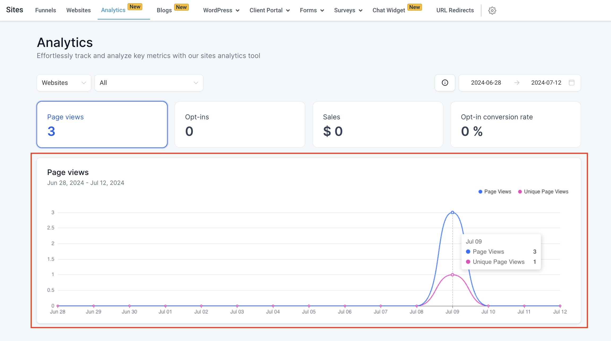Open the settings gear icon
This screenshot has height=341, width=611.
492,10
